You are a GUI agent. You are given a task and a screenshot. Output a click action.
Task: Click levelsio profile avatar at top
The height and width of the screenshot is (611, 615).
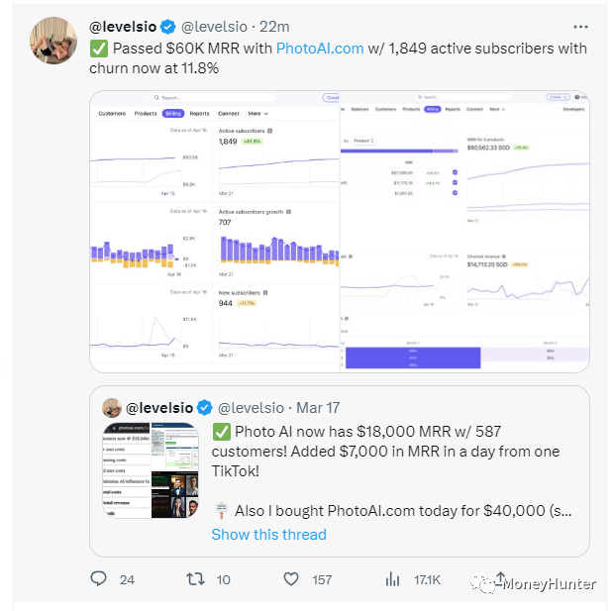point(53,41)
